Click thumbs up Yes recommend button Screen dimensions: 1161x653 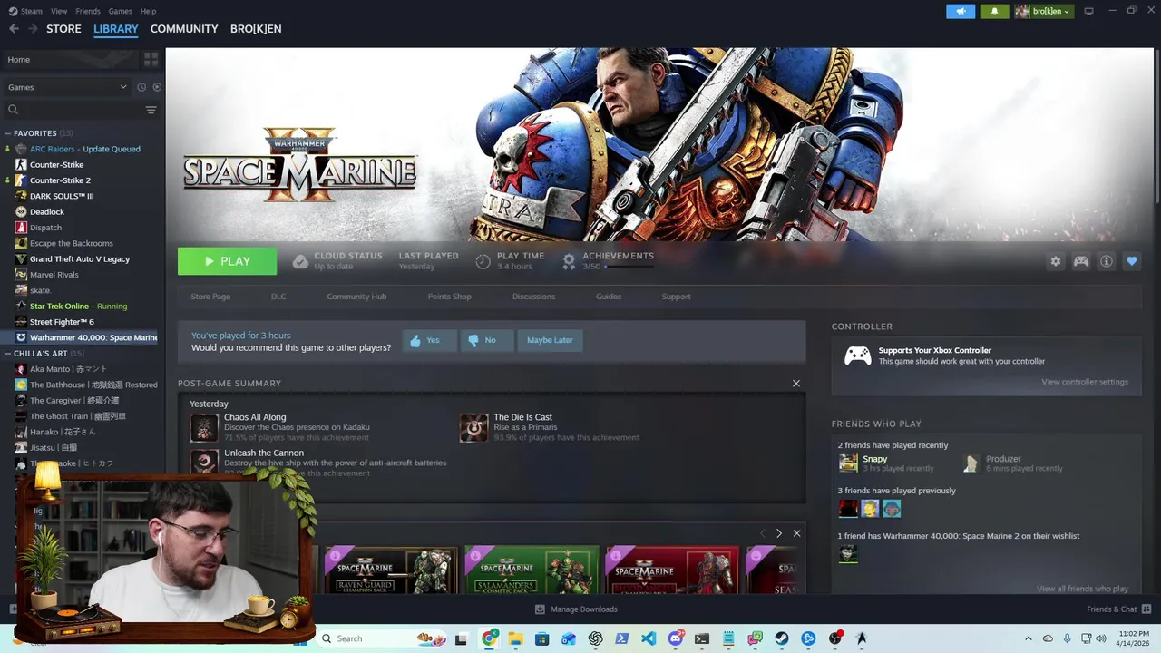click(x=428, y=340)
